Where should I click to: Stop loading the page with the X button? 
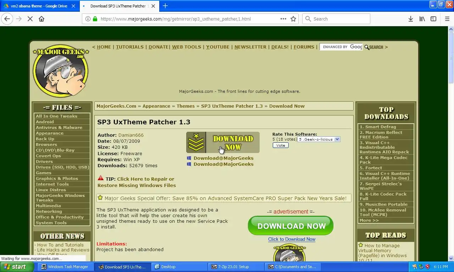click(x=30, y=19)
